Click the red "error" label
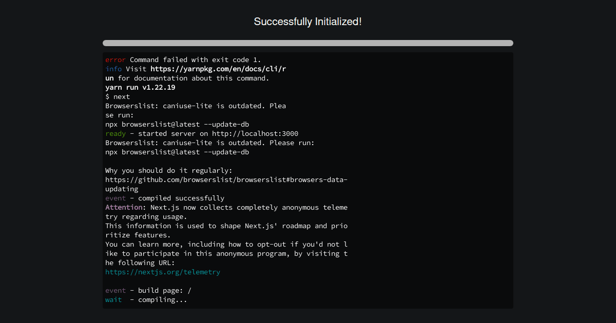The height and width of the screenshot is (323, 616). pyautogui.click(x=115, y=60)
